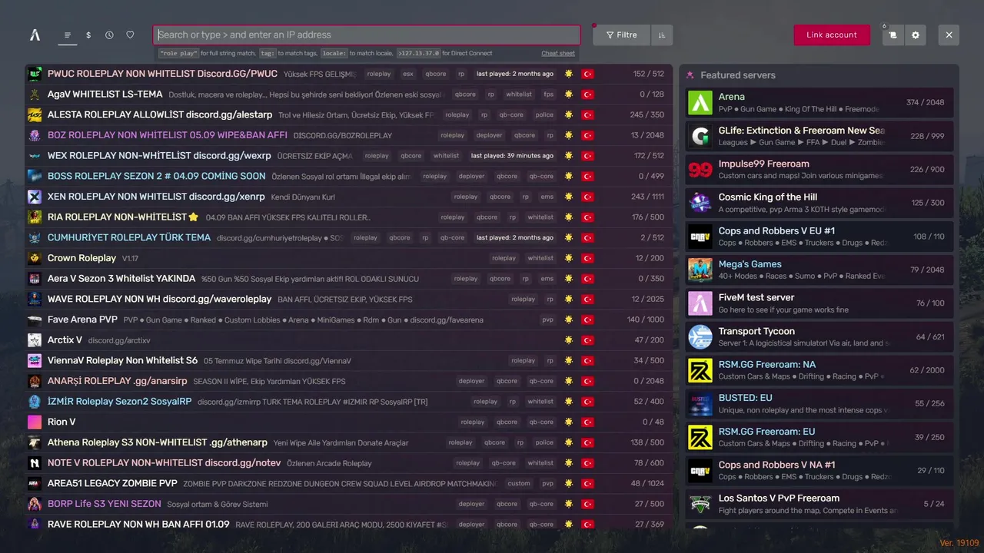Click the police tag on ALESTA row

tap(544, 114)
